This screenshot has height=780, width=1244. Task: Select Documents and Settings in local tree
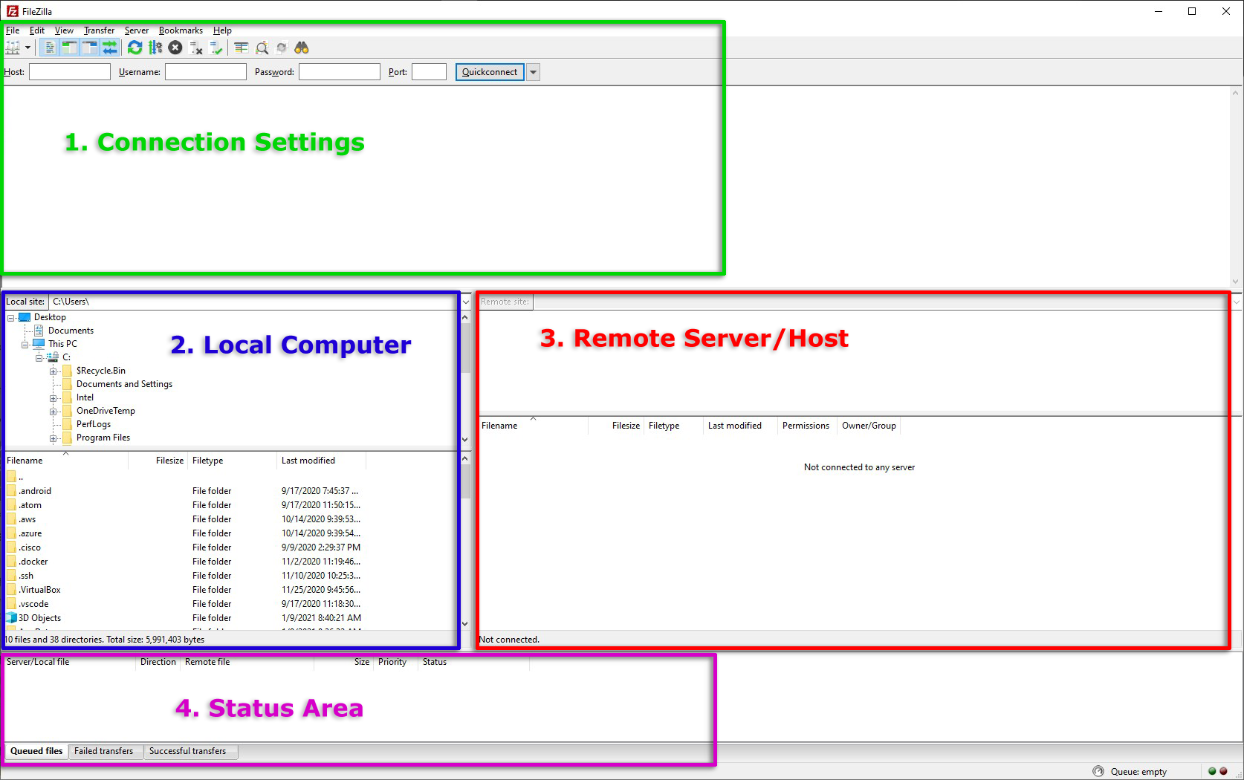124,384
